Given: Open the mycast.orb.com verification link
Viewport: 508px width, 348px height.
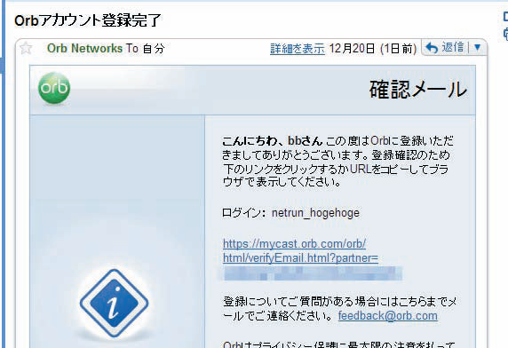Looking at the screenshot, I should point(294,244).
